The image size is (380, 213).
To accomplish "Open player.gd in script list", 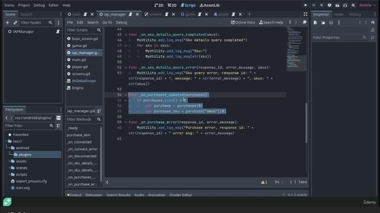I will click(80, 67).
